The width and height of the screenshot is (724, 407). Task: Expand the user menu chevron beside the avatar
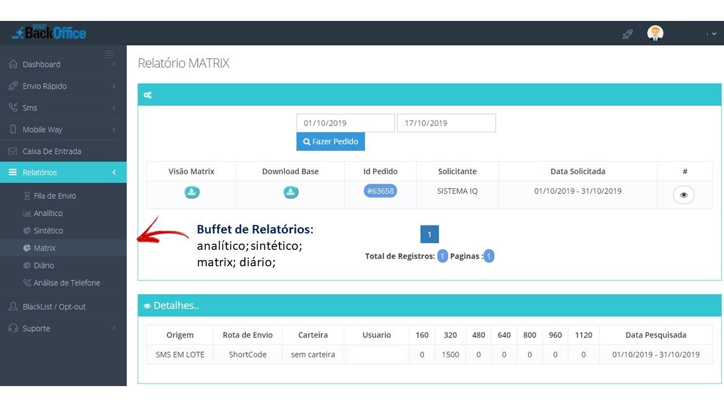714,34
